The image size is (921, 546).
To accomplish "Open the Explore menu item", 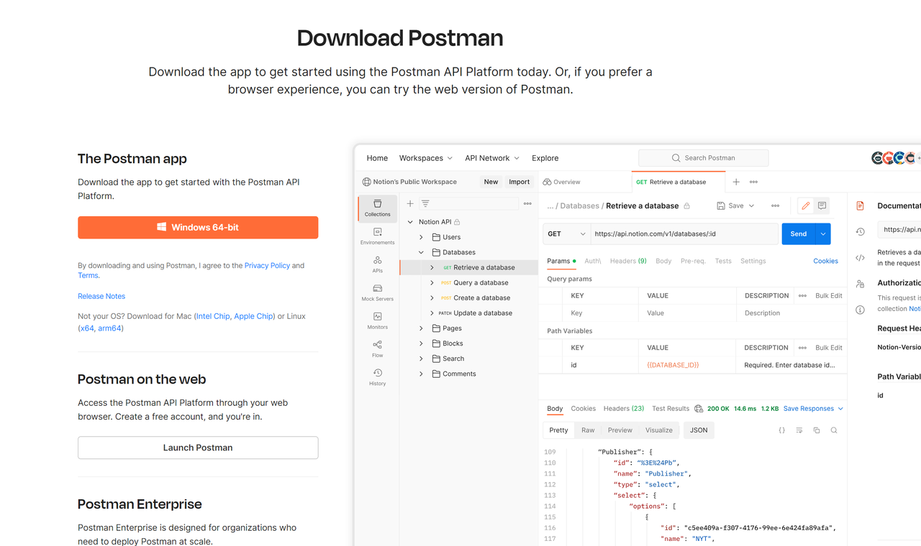I will 545,158.
